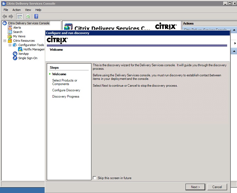The width and height of the screenshot is (237, 193).
Task: Click the Alerts icon in tree
Action: (x=10, y=28)
